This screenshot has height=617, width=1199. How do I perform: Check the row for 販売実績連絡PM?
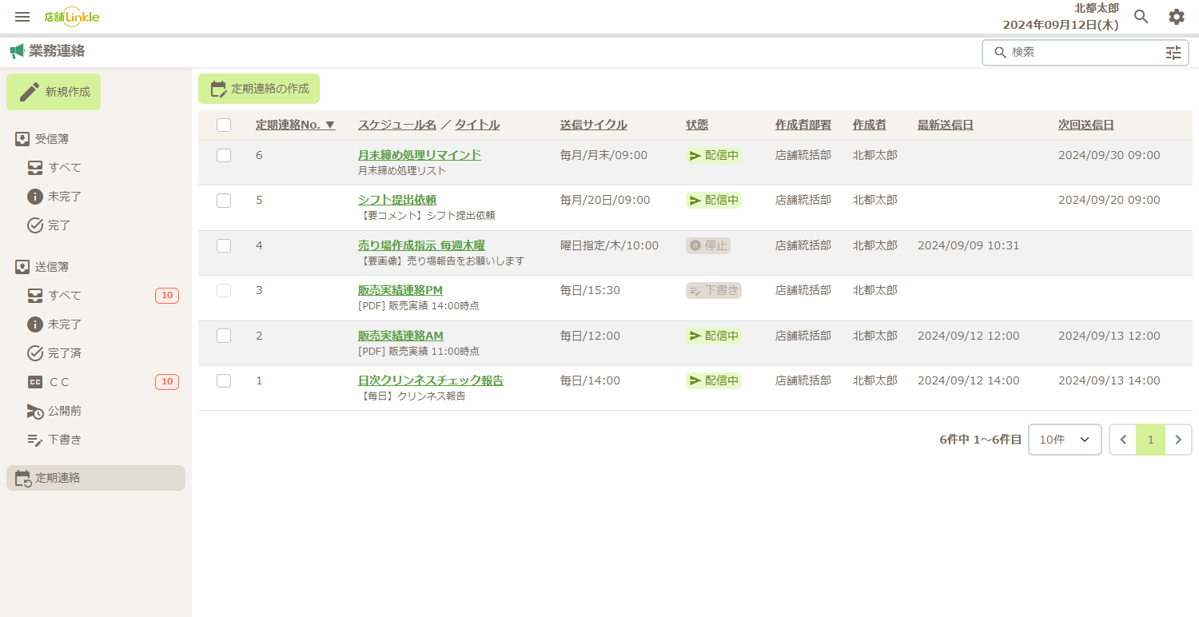[224, 290]
